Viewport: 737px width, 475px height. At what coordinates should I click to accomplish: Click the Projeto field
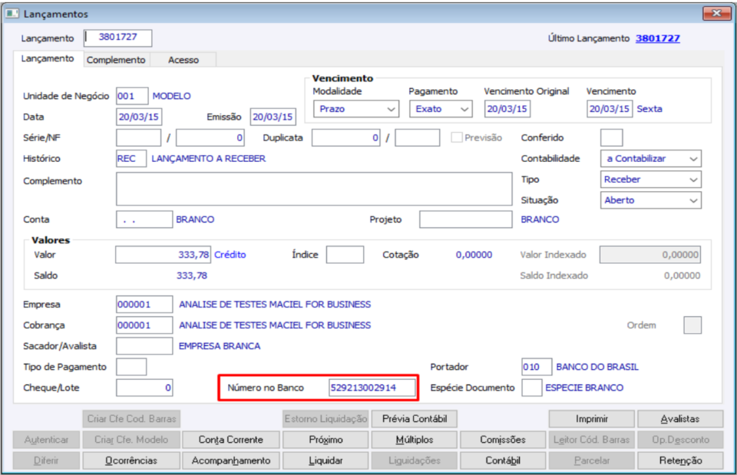point(466,219)
